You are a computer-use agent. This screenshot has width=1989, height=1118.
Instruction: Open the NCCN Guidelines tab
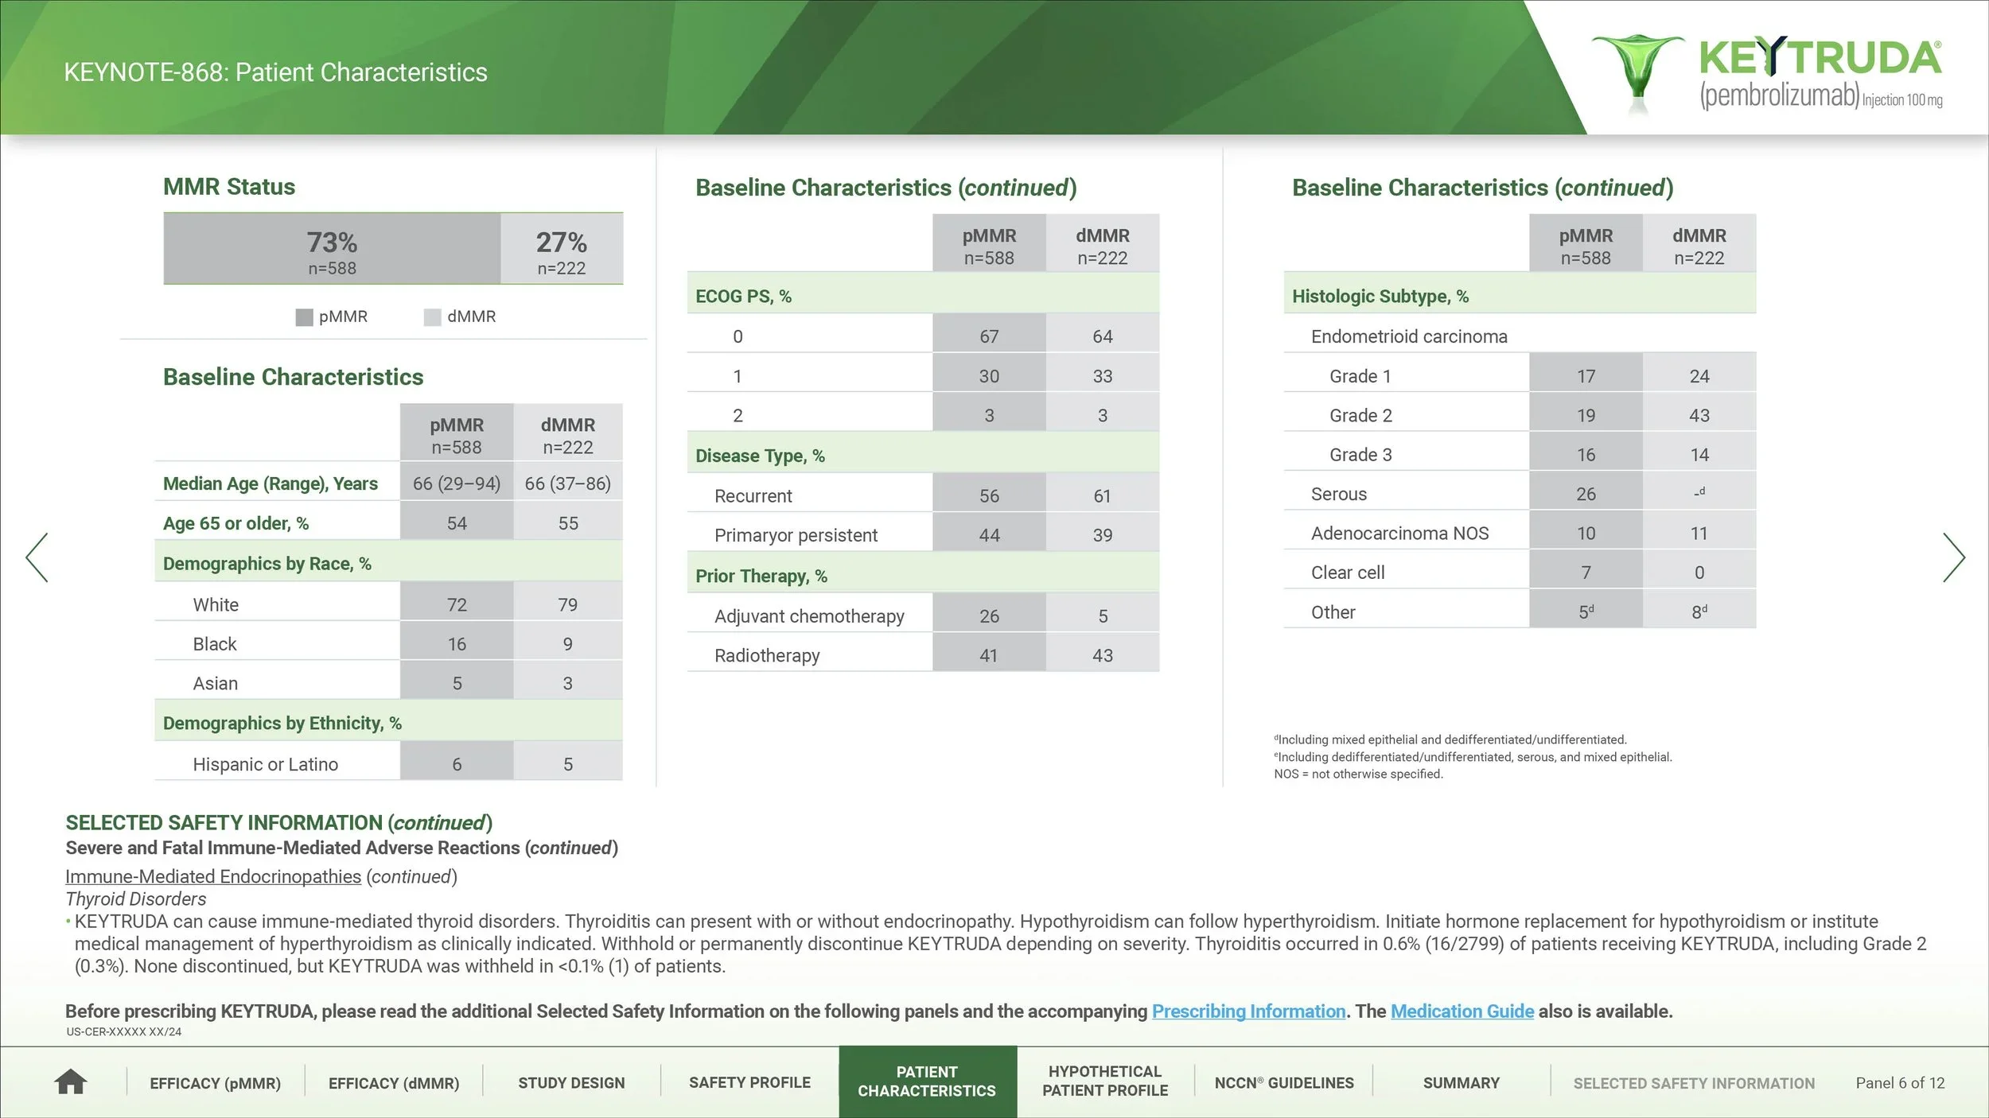pyautogui.click(x=1283, y=1083)
